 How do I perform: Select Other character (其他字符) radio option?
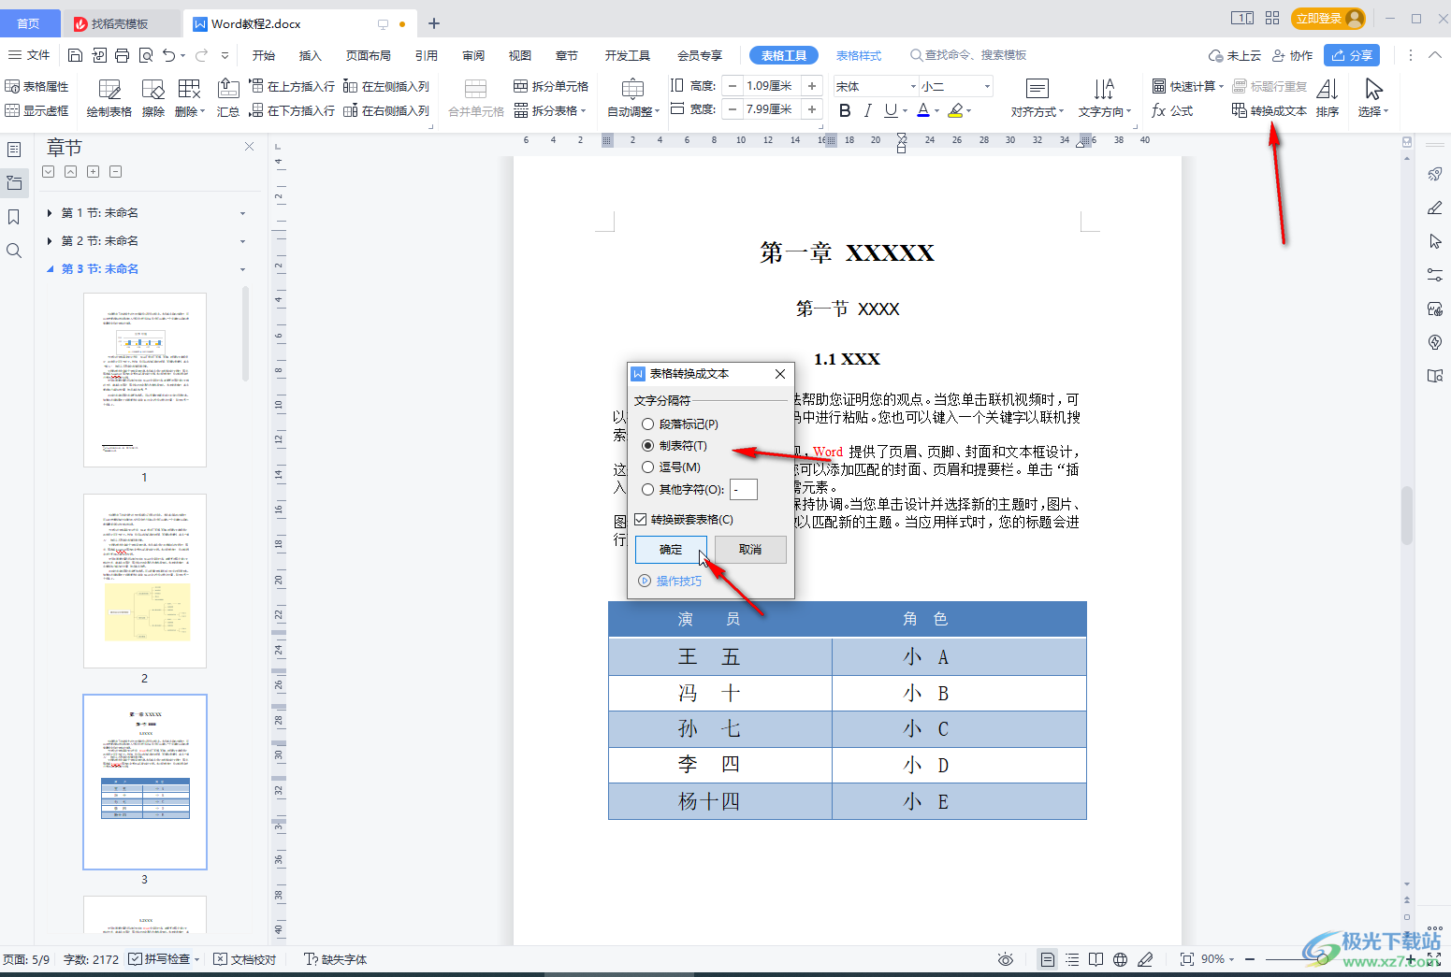pyautogui.click(x=683, y=489)
